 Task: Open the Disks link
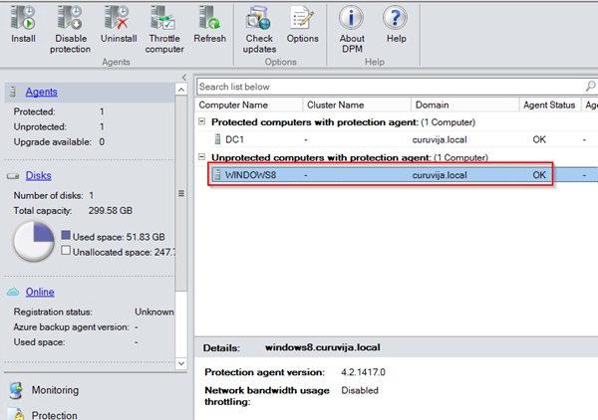point(39,175)
